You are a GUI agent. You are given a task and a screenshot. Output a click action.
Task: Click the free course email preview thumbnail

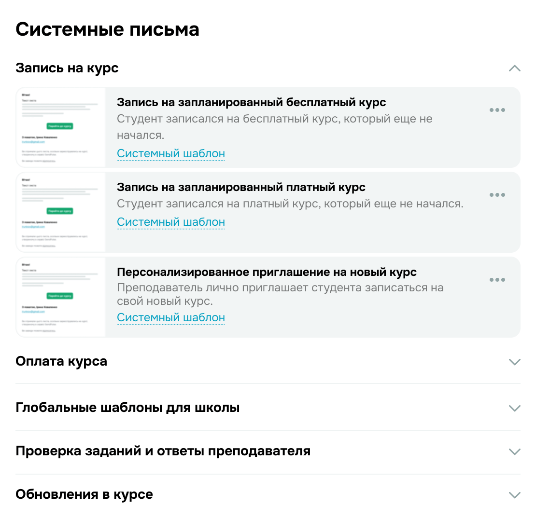(60, 127)
